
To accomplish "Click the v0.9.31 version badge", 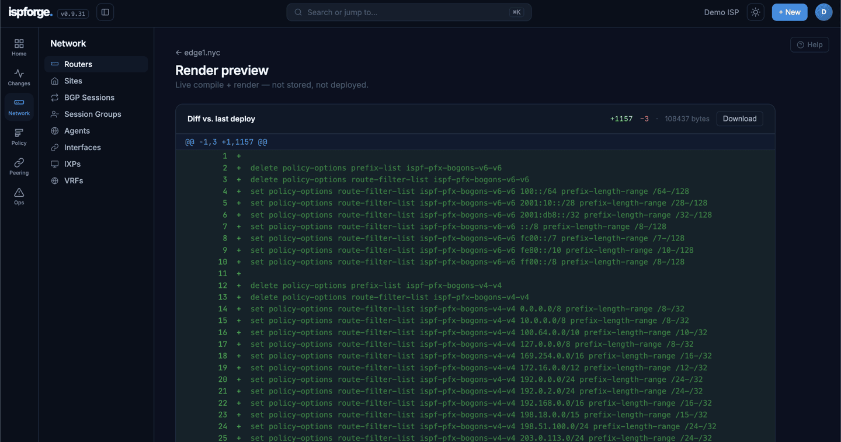I will [x=73, y=13].
